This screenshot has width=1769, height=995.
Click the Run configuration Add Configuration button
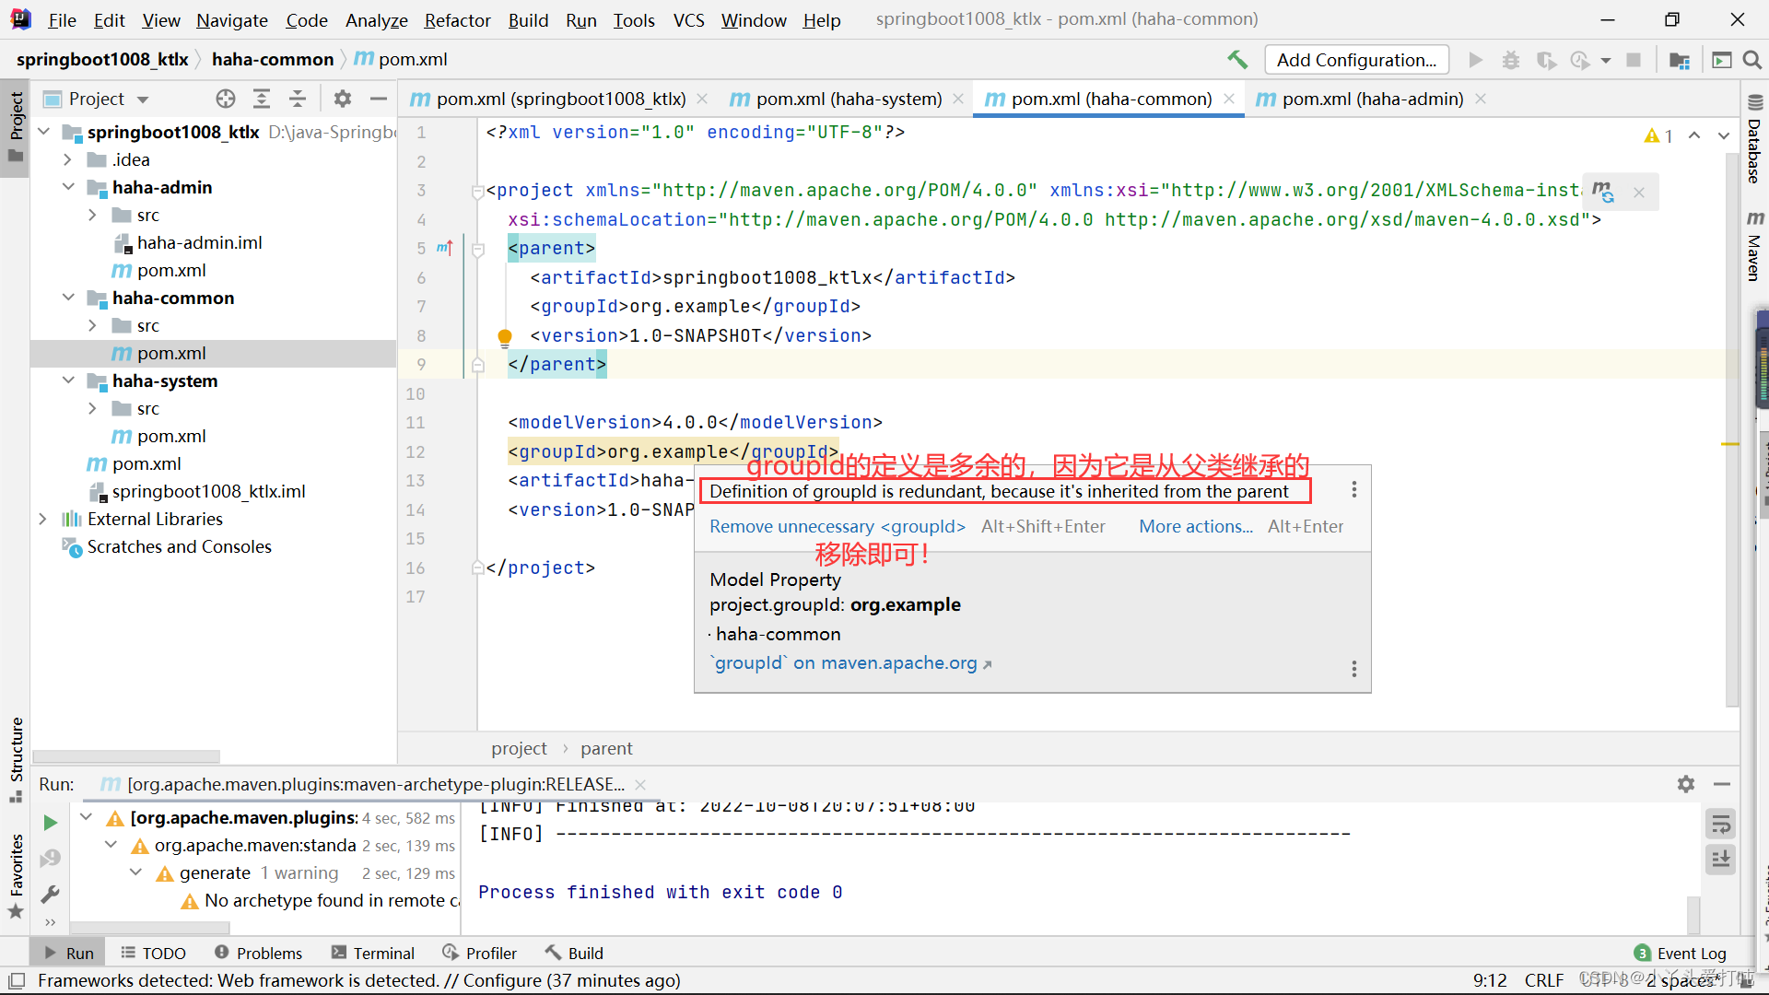1354,58
